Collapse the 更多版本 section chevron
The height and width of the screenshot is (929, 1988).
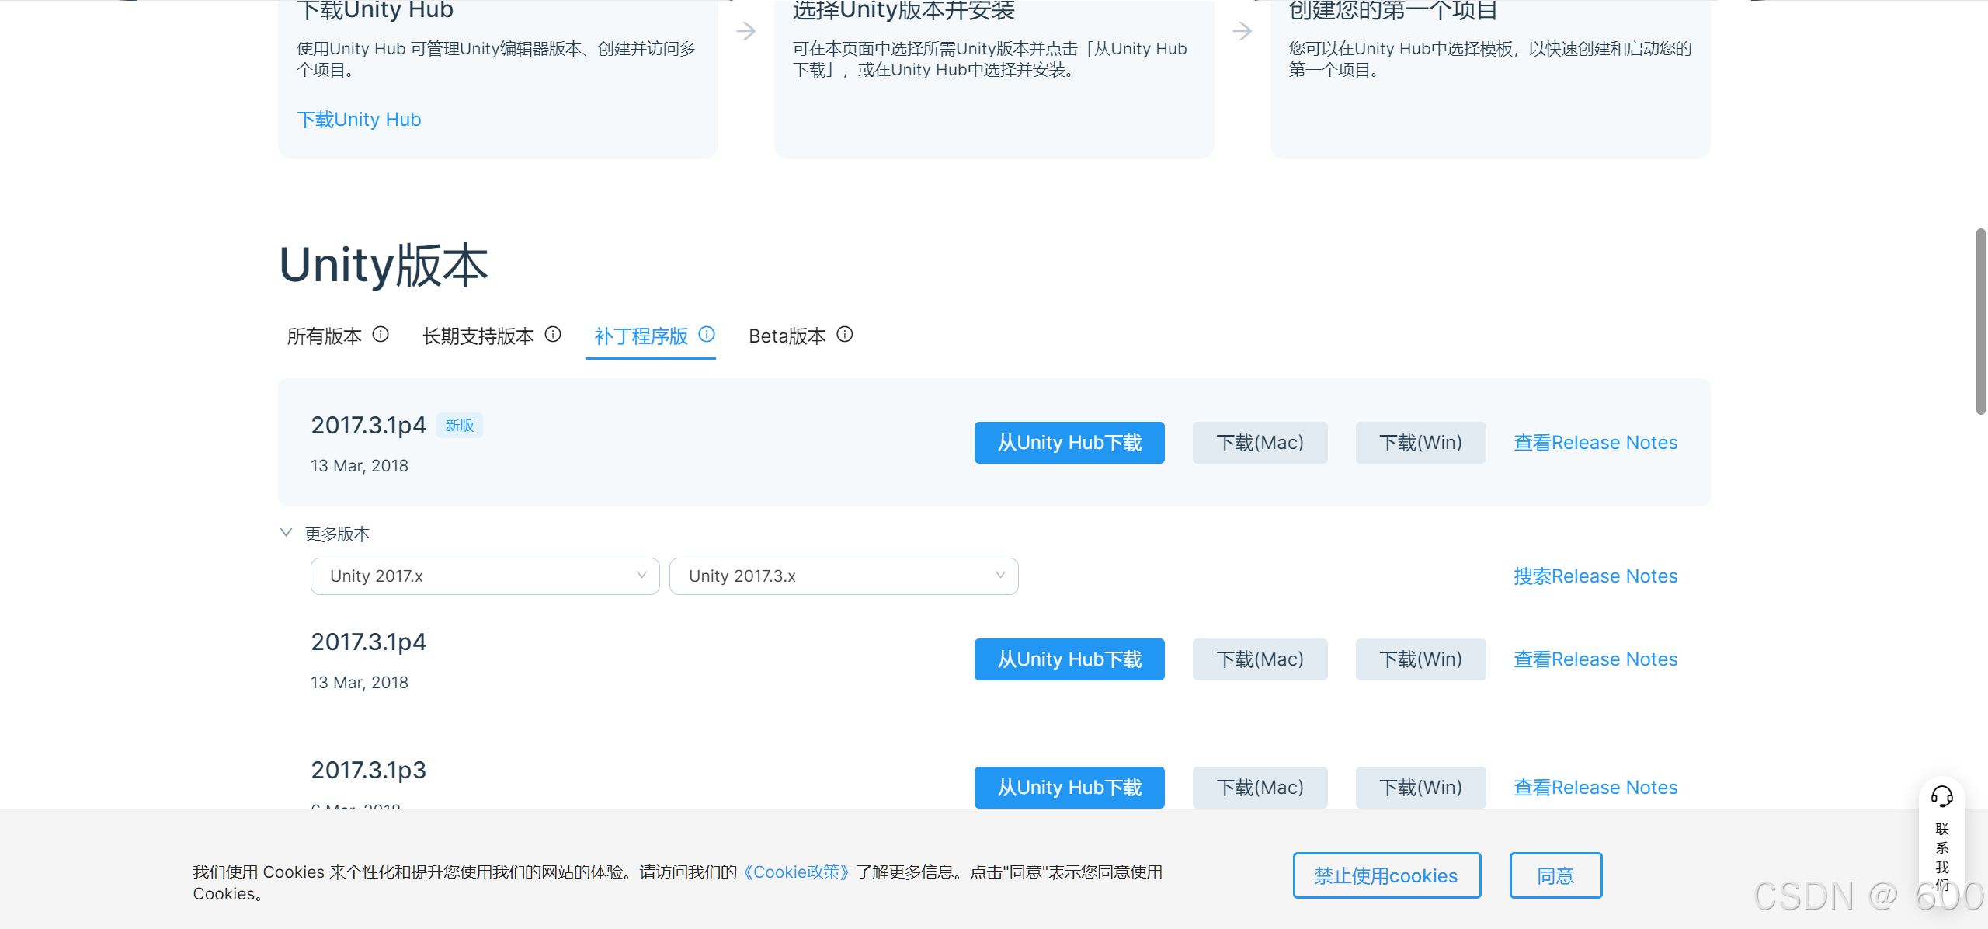tap(286, 533)
